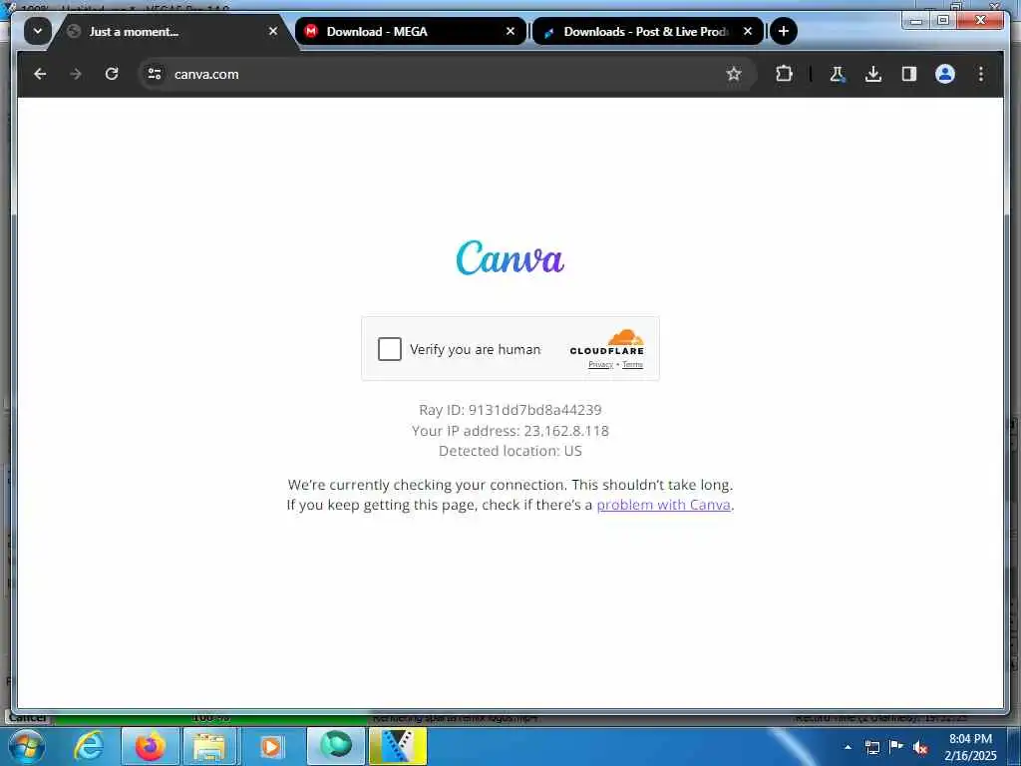
Task: Show browser downloads
Action: [x=873, y=74]
